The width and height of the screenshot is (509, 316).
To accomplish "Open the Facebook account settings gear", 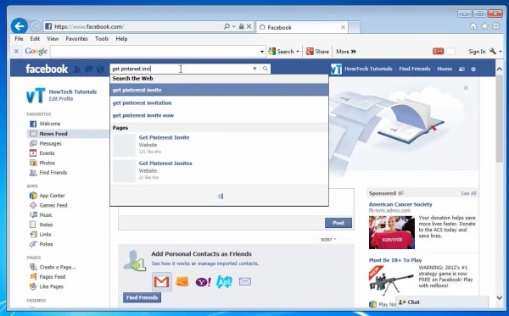I will (473, 69).
